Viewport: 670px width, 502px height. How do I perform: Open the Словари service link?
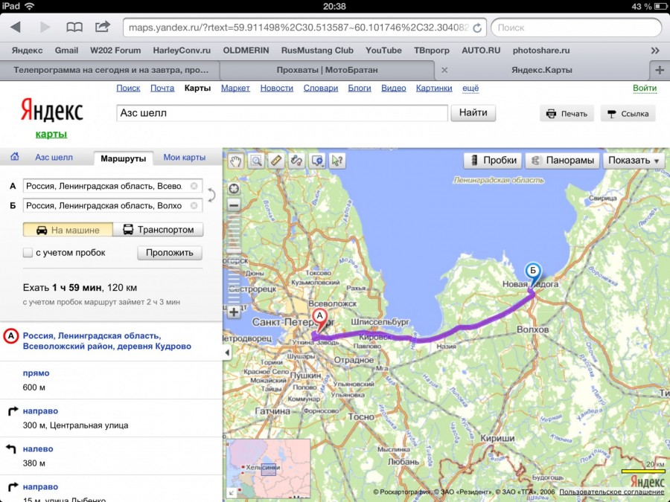pos(320,88)
